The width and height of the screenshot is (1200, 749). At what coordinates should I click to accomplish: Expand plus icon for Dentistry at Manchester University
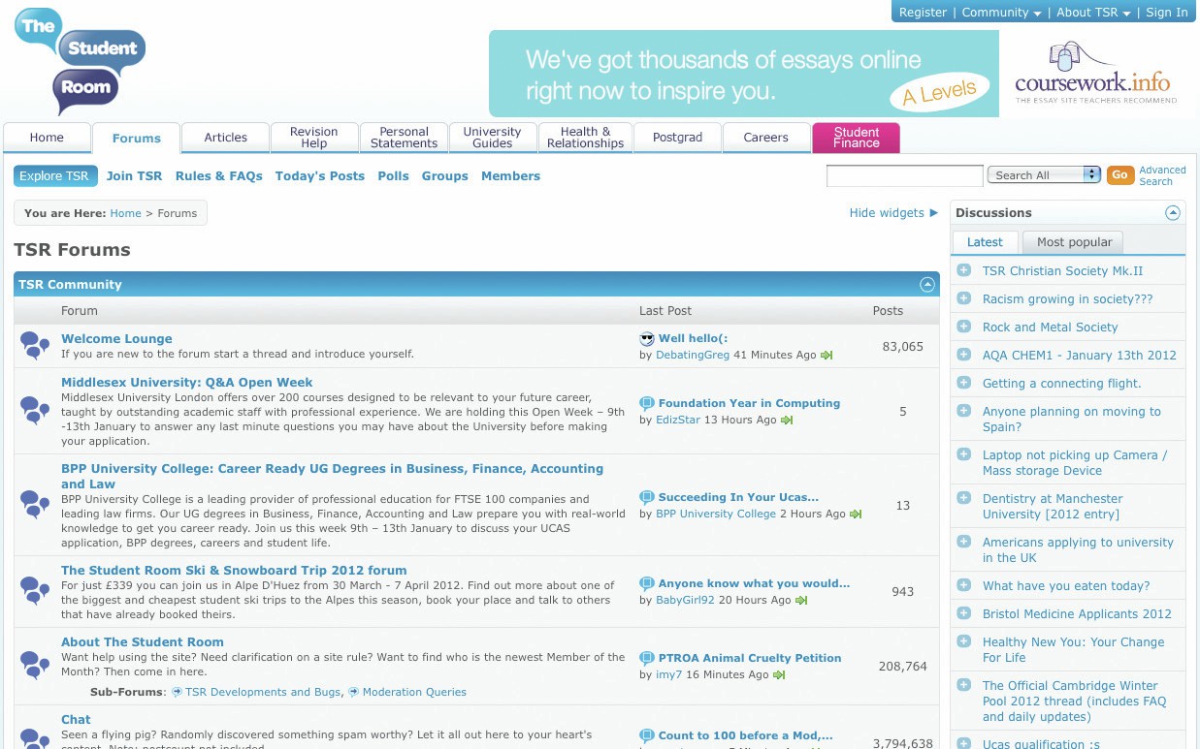click(x=964, y=498)
